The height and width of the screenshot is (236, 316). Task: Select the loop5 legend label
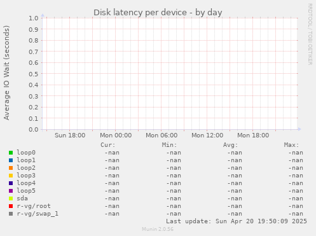click(26, 191)
